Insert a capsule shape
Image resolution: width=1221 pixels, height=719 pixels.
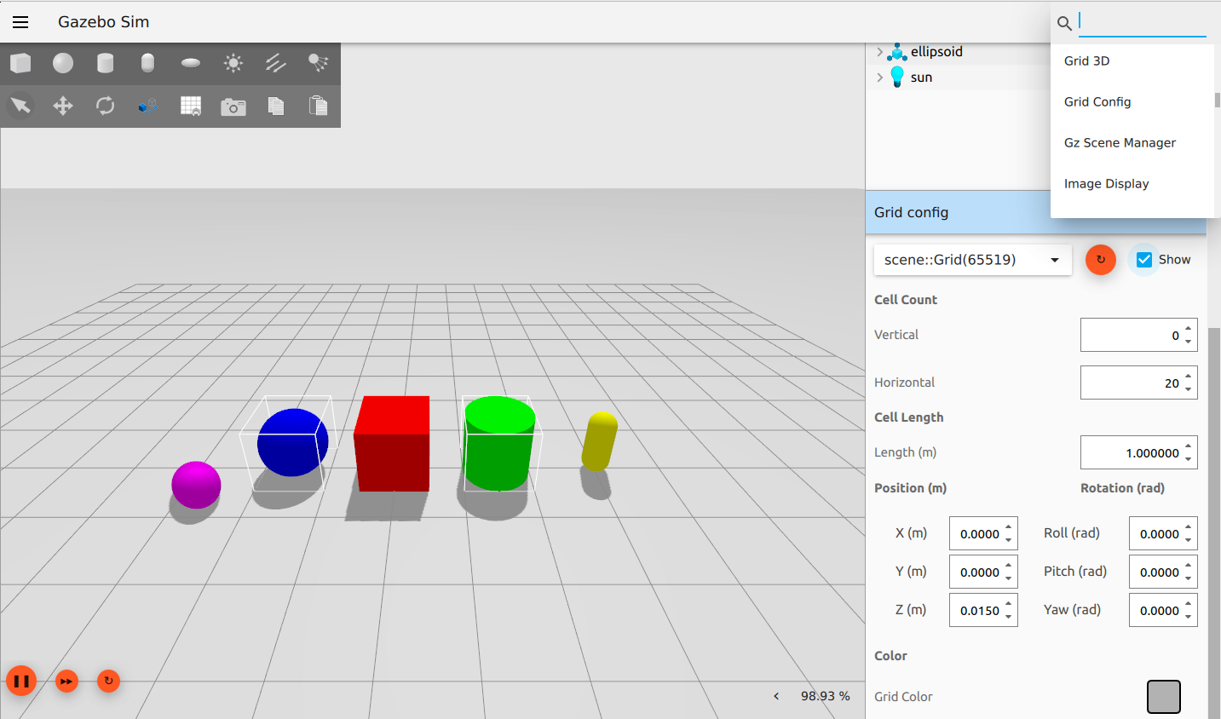(x=147, y=63)
